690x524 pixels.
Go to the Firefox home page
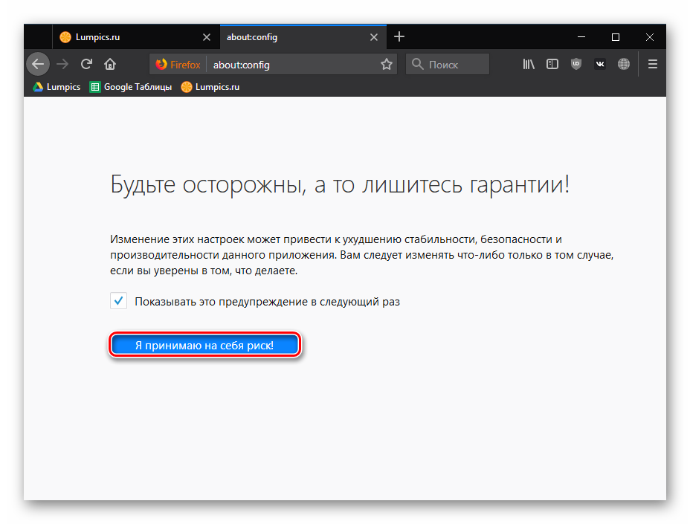click(x=110, y=64)
